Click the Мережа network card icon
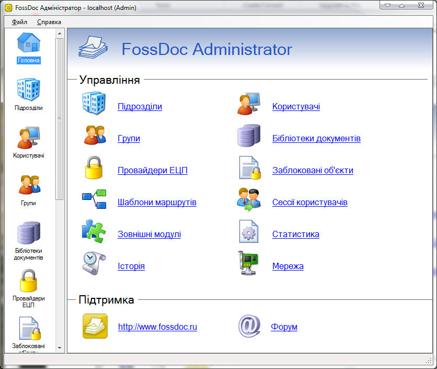The height and width of the screenshot is (369, 437). click(x=248, y=263)
